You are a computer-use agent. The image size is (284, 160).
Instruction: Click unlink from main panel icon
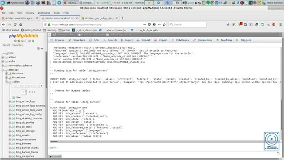(42, 48)
